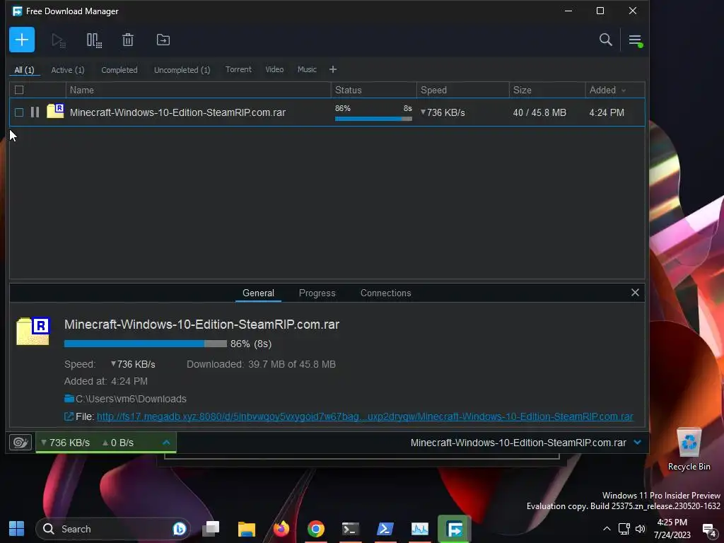Image resolution: width=724 pixels, height=543 pixels.
Task: Click the pause all downloads icon
Action: point(94,40)
